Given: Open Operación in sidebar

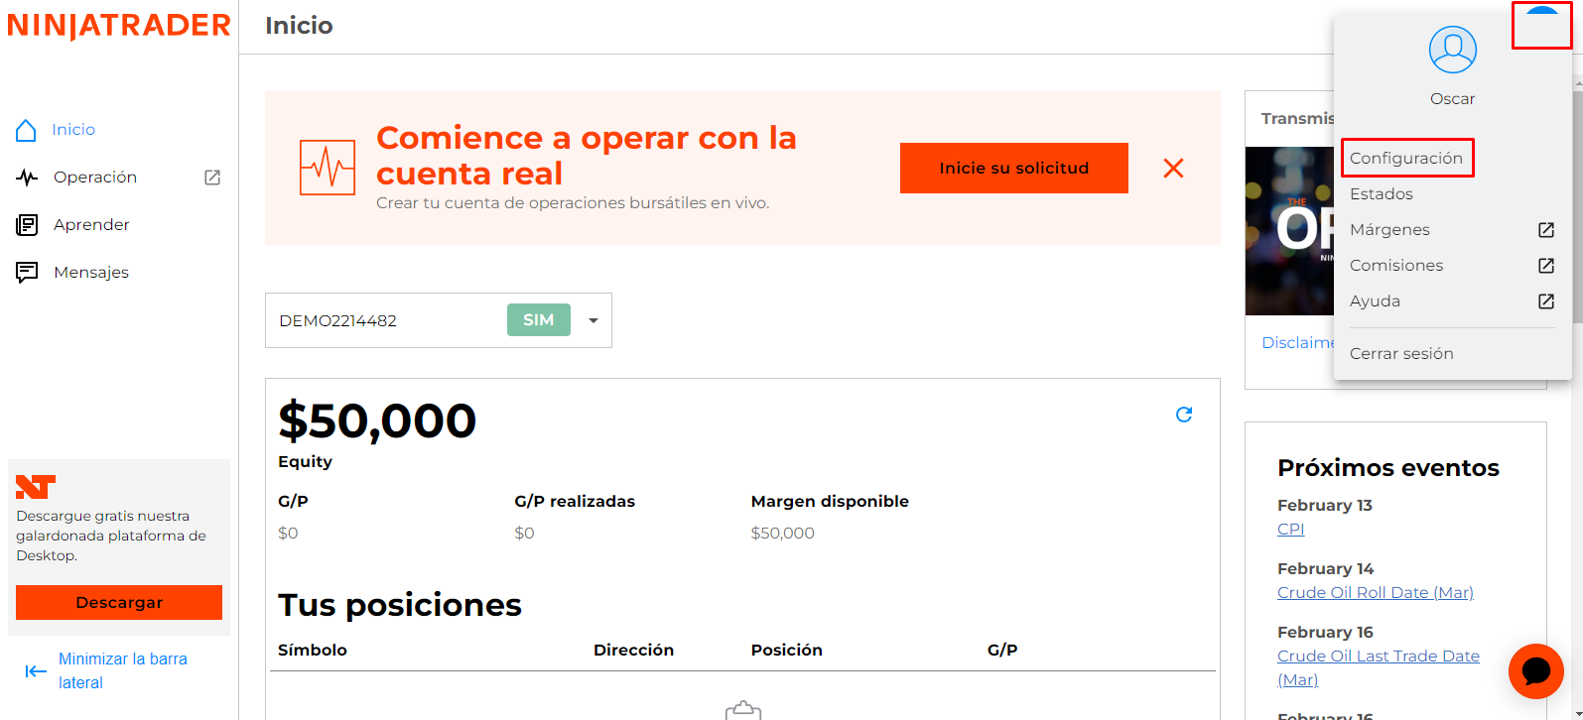Looking at the screenshot, I should click(95, 178).
